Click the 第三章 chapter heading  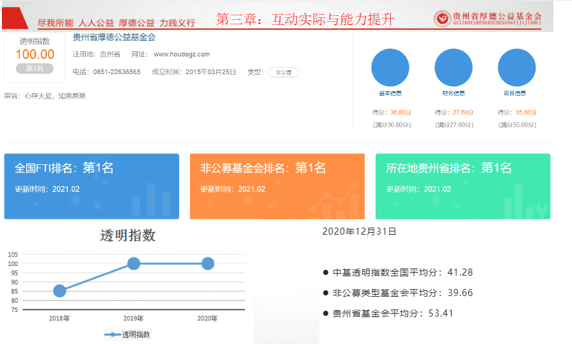click(x=305, y=20)
